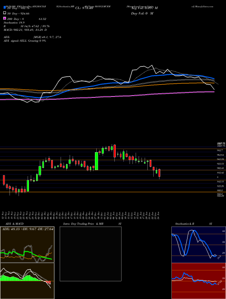The height and width of the screenshot is (299, 226).
Task: Click the 962.64 price axis label
Action: tap(220, 155)
